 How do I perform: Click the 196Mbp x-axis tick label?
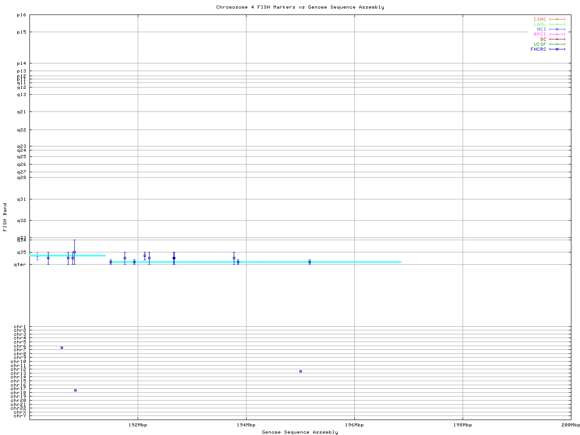(x=354, y=425)
